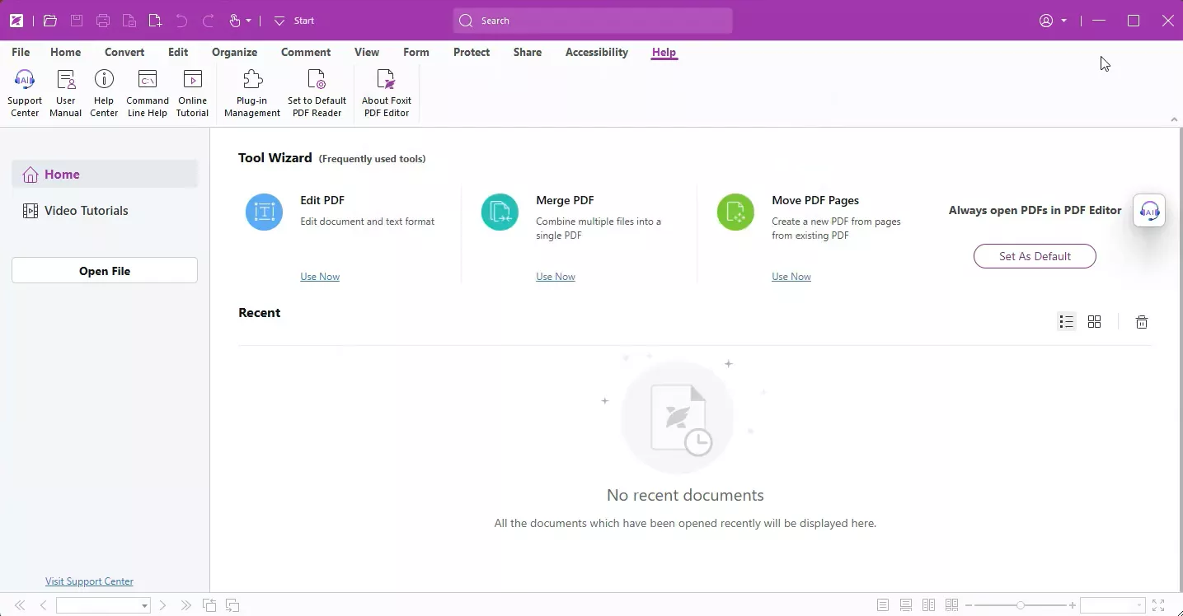The image size is (1183, 616).
Task: Enable continuous page layout in status bar
Action: coord(906,604)
